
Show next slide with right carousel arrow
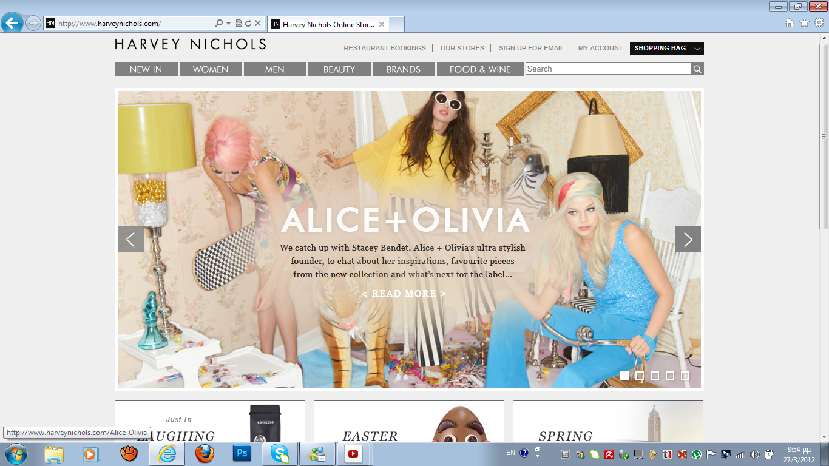(x=688, y=239)
